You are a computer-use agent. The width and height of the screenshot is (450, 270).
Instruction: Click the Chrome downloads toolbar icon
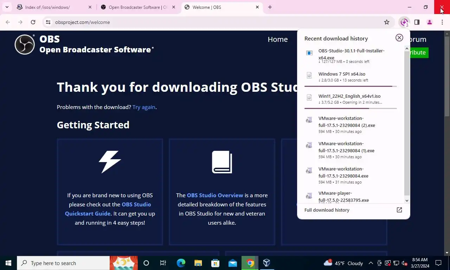404,22
